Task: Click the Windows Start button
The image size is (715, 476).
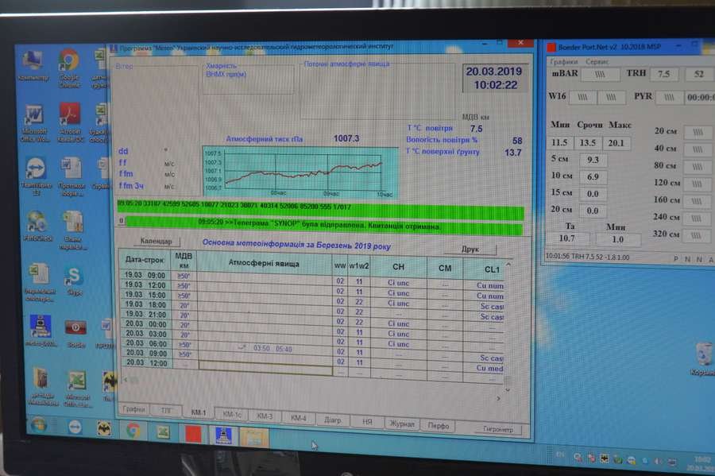Action: [37, 425]
